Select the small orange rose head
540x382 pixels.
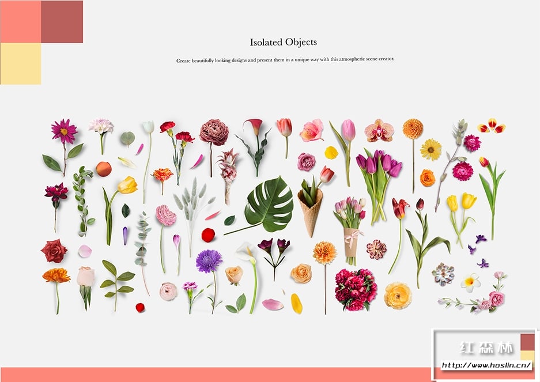pyautogui.click(x=428, y=177)
